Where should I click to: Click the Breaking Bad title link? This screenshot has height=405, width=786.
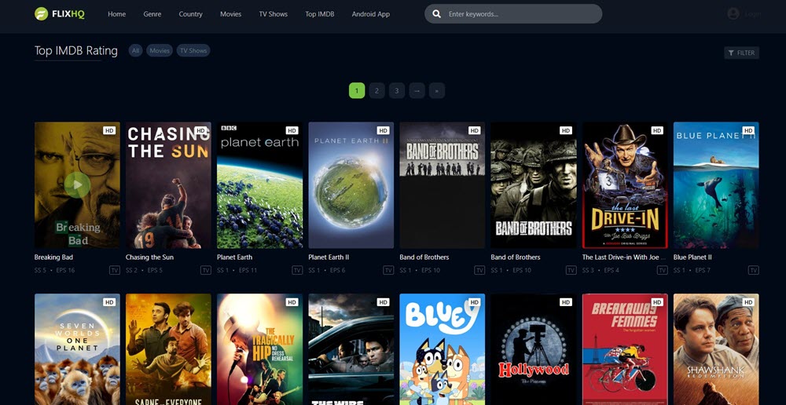[53, 257]
